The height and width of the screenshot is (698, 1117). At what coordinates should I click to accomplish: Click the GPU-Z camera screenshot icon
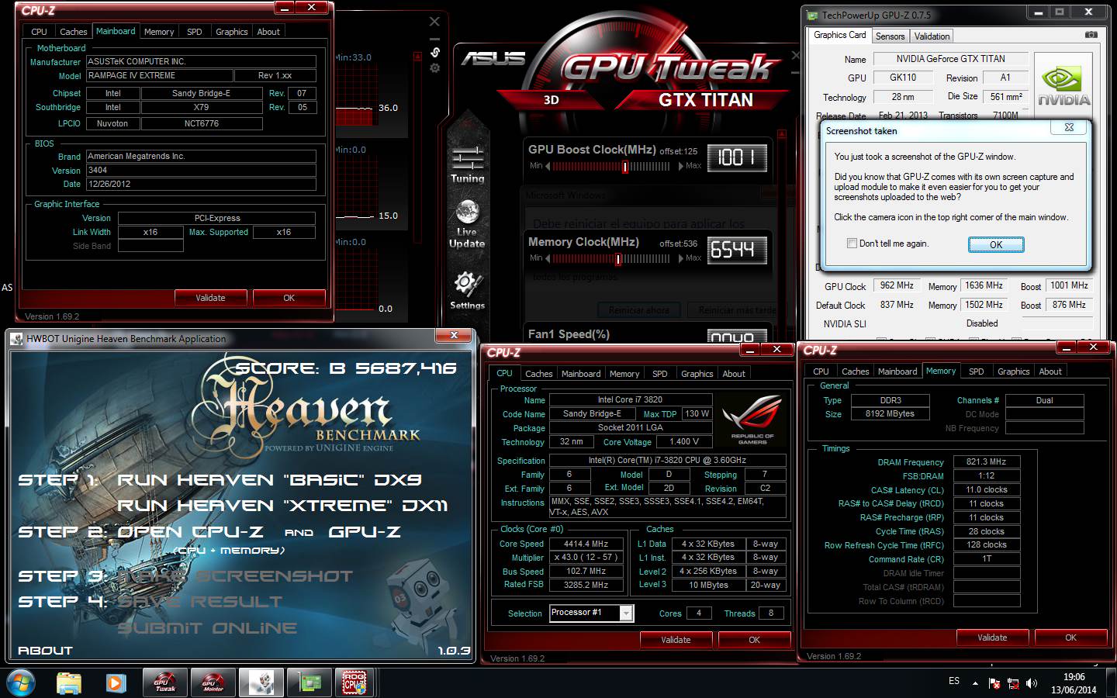tap(1091, 35)
